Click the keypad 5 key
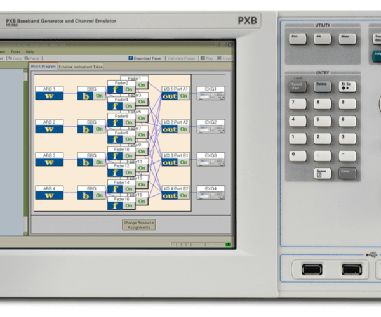381x317 pixels. point(323,121)
